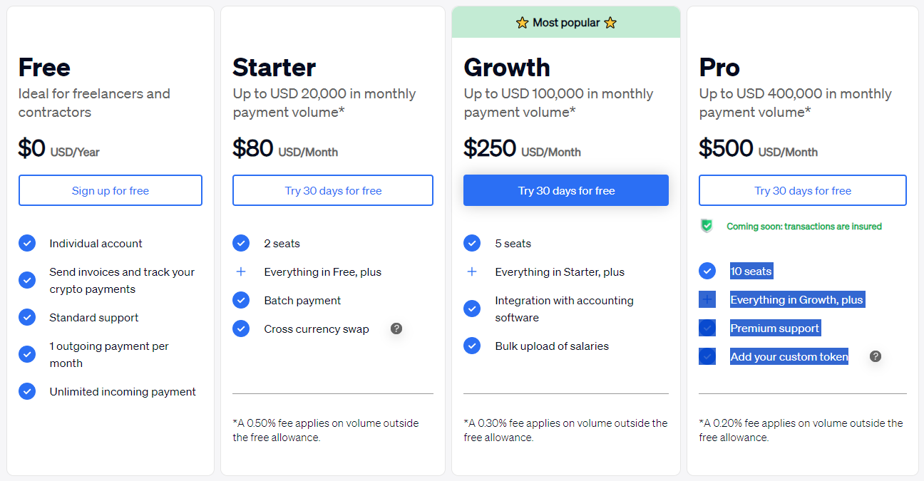Viewport: 924px width, 481px height.
Task: Click the checkmark next to Bulk upload of salaries
Action: [x=472, y=346]
